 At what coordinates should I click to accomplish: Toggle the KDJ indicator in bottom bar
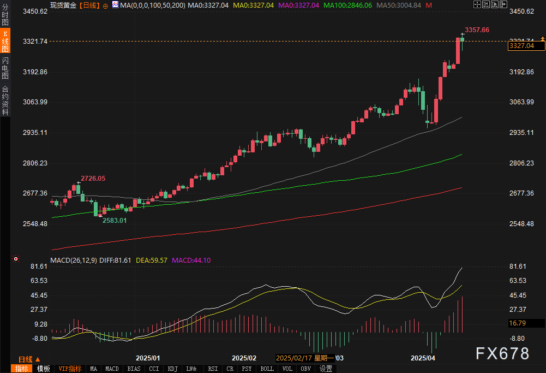point(172,369)
